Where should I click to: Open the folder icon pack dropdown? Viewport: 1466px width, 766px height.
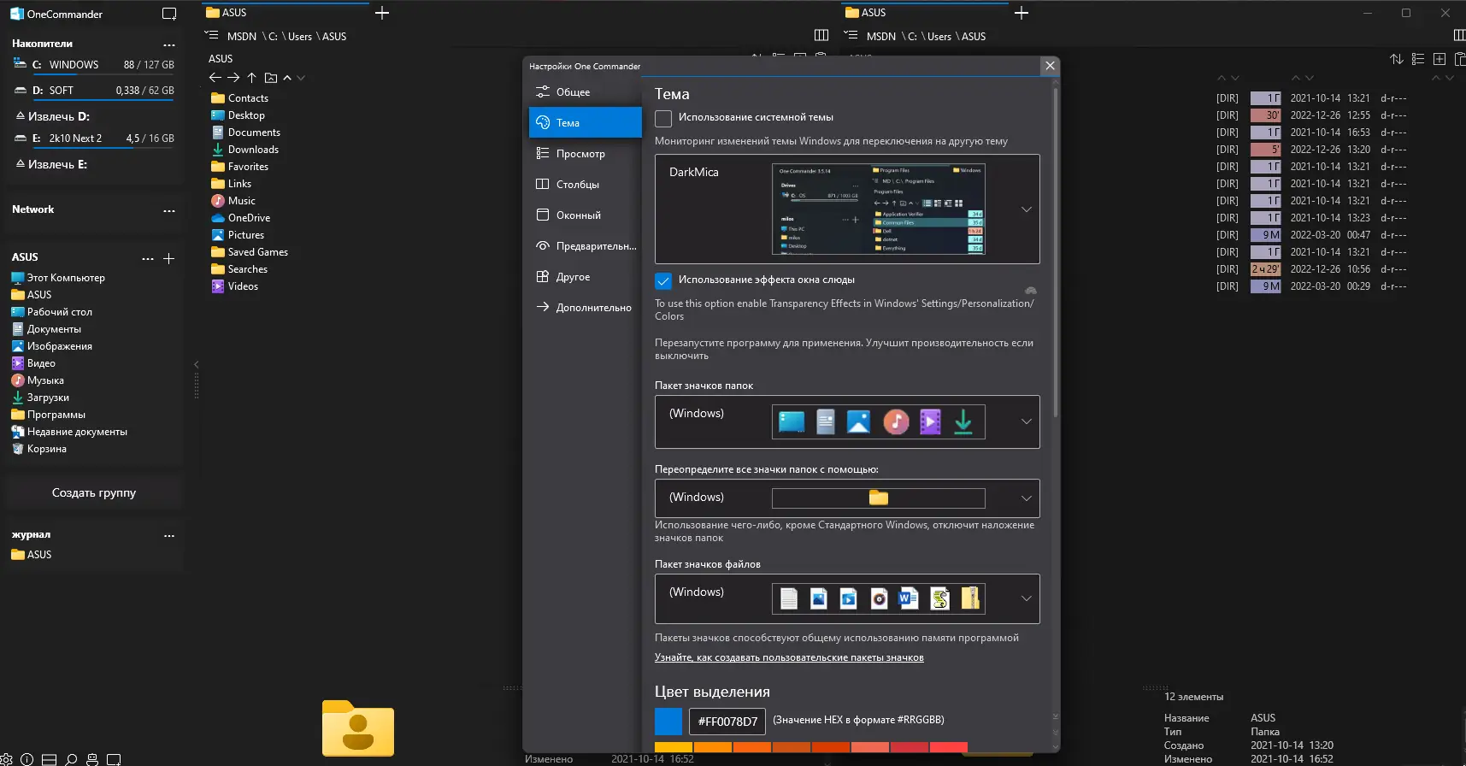(1026, 421)
